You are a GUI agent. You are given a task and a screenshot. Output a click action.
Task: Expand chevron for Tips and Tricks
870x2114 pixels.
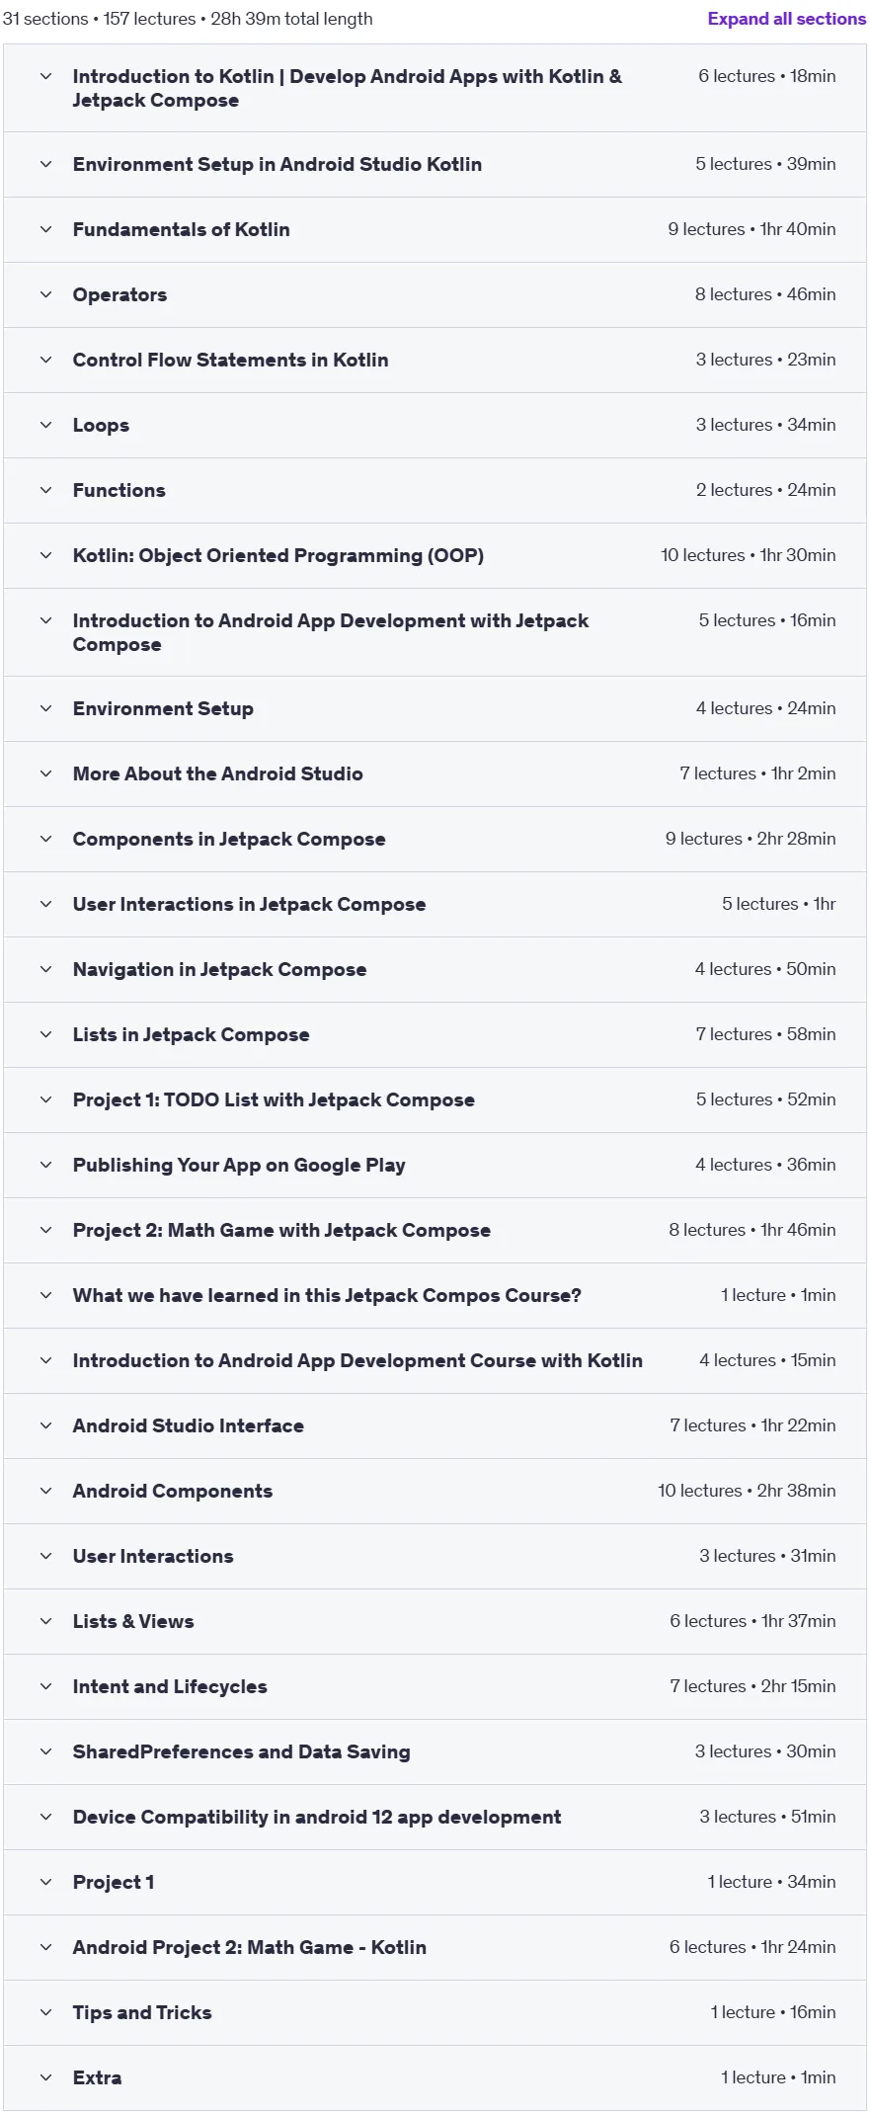coord(45,2012)
